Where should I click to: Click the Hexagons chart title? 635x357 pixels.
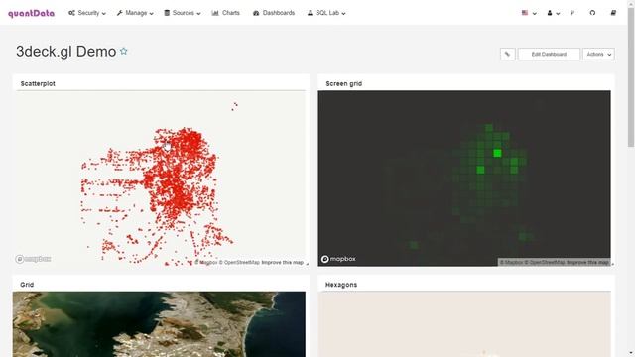tap(341, 285)
